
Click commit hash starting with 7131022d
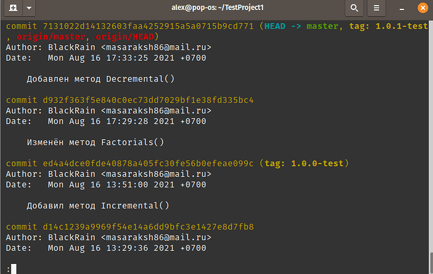click(x=148, y=26)
